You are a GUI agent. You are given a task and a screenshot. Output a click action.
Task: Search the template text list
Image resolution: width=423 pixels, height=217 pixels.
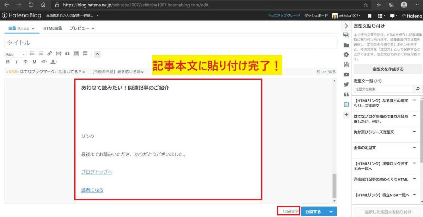[418, 89]
